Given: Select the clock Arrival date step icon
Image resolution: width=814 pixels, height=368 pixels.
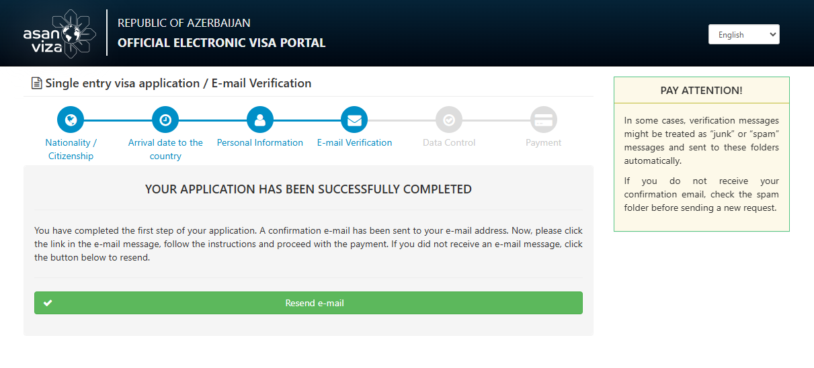Looking at the screenshot, I should (165, 120).
